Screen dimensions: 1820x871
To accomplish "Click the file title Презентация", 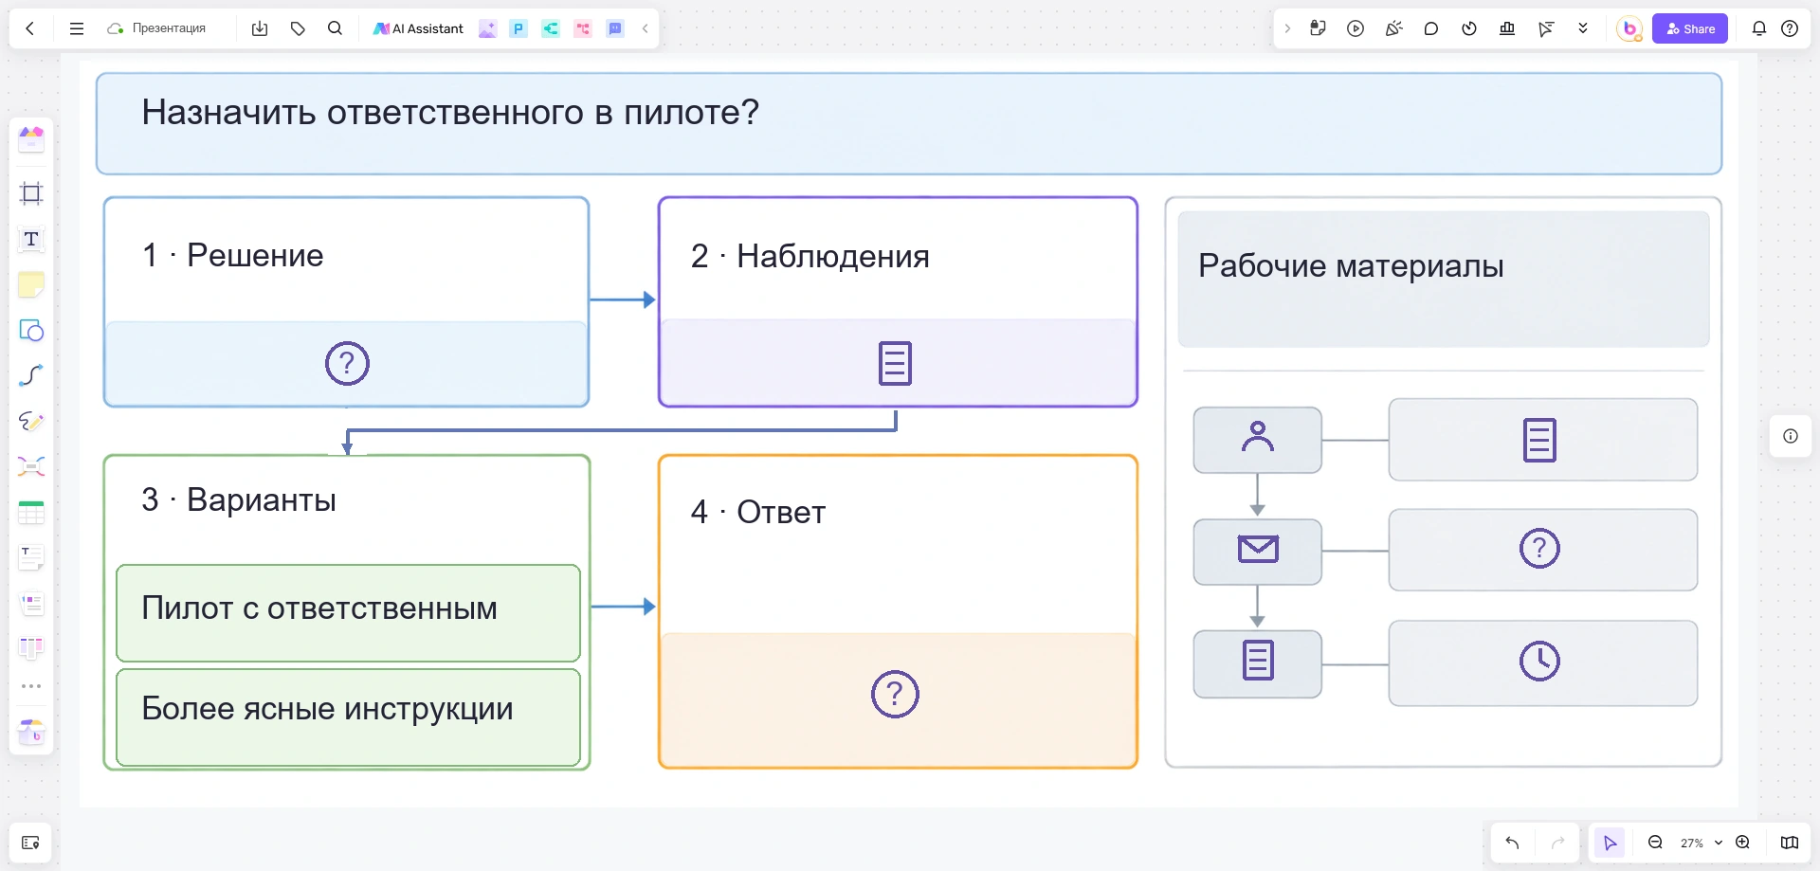I will [x=169, y=28].
